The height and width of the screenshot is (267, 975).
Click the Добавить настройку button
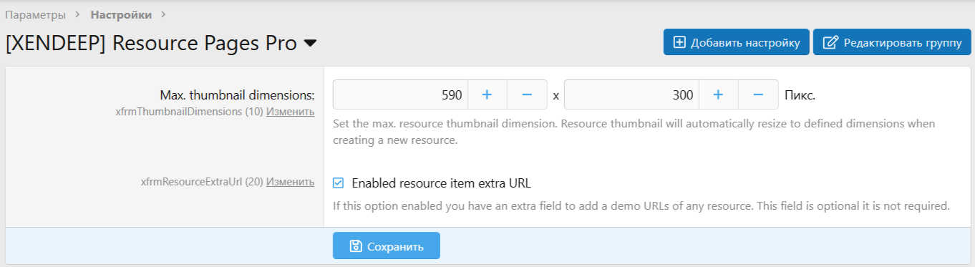737,42
